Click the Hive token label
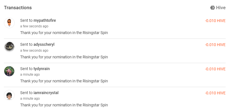Viewport: 229px width, 110px height. tap(221, 8)
